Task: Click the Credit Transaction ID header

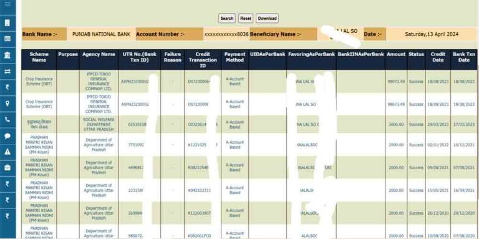Action: [x=203, y=60]
